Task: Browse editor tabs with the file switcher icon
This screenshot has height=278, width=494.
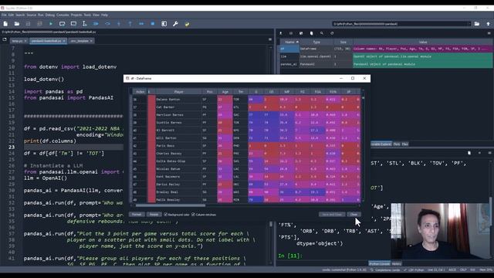Action: coord(5,39)
